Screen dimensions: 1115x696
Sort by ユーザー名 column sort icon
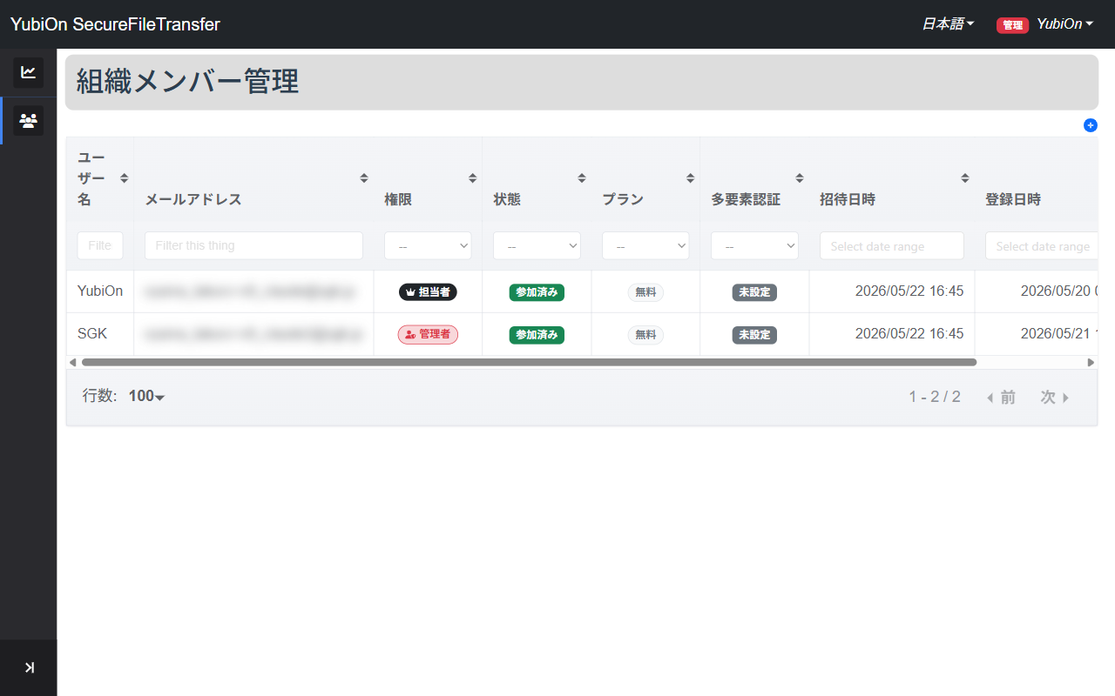(x=124, y=178)
